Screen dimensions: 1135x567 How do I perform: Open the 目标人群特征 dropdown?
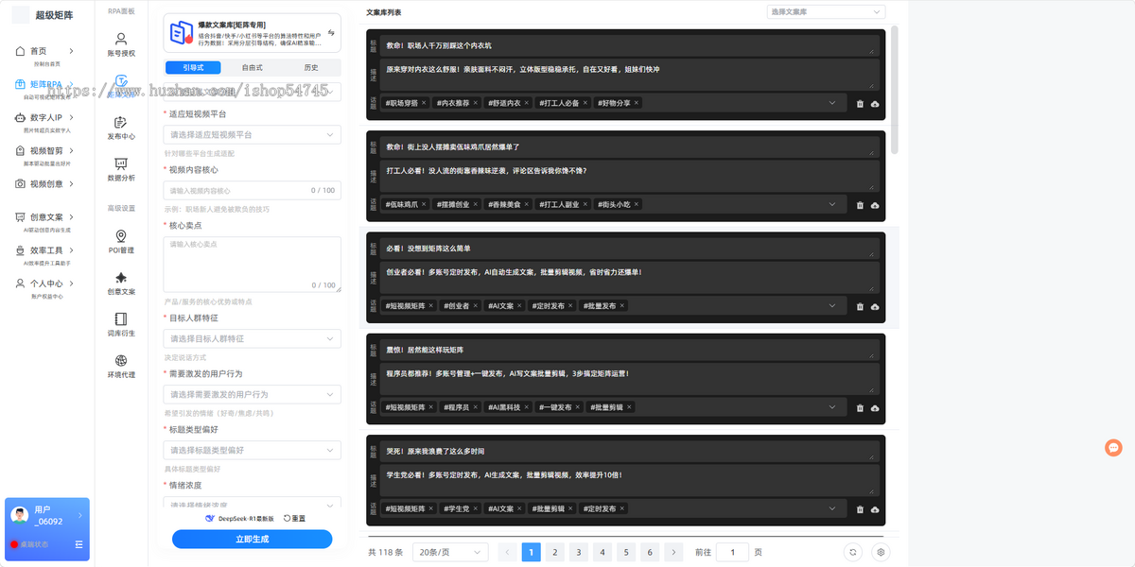(x=253, y=338)
